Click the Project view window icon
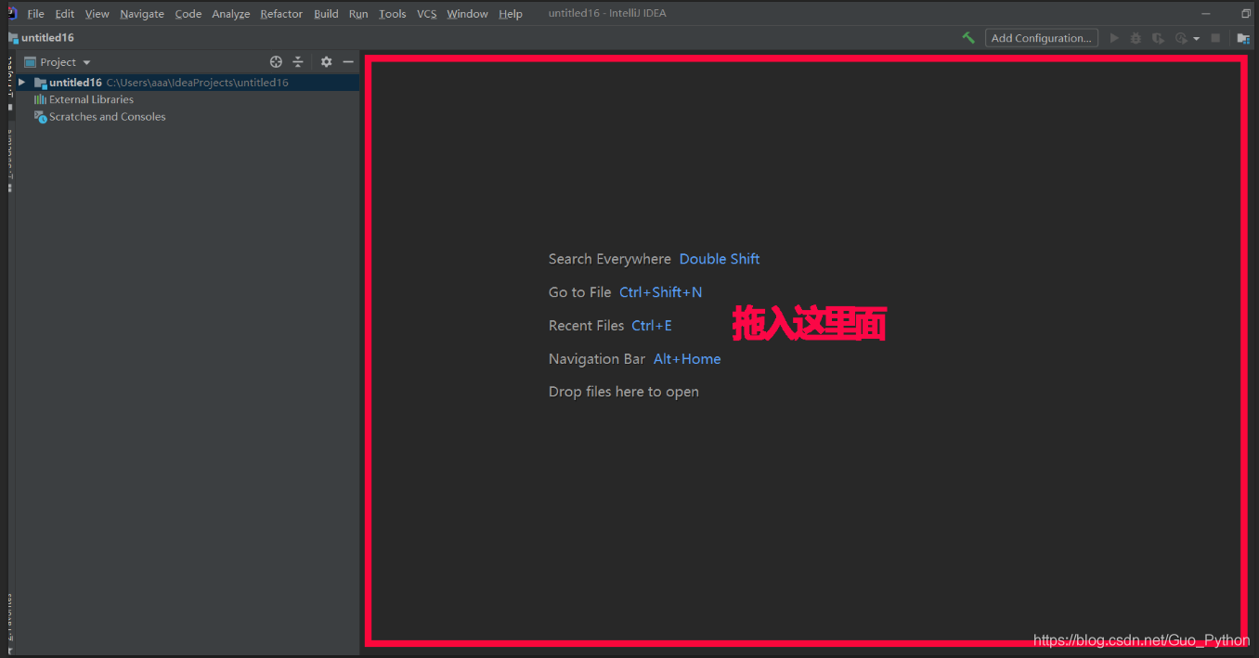This screenshot has width=1259, height=658. [x=30, y=62]
